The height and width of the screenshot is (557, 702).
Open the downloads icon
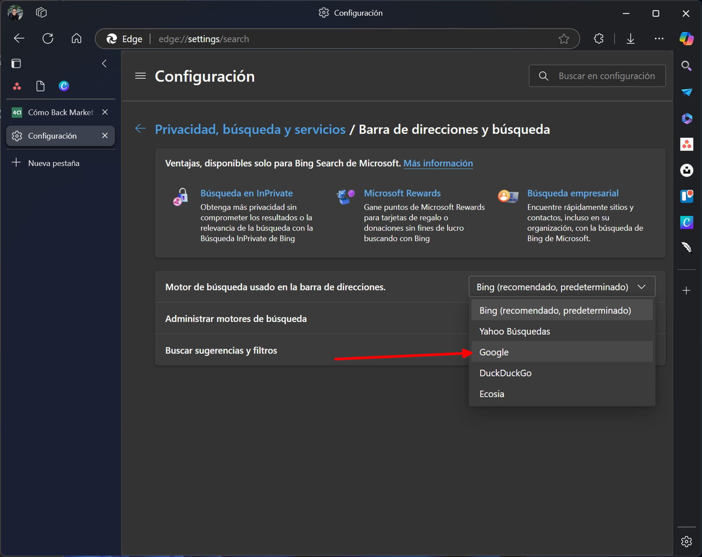click(x=630, y=39)
